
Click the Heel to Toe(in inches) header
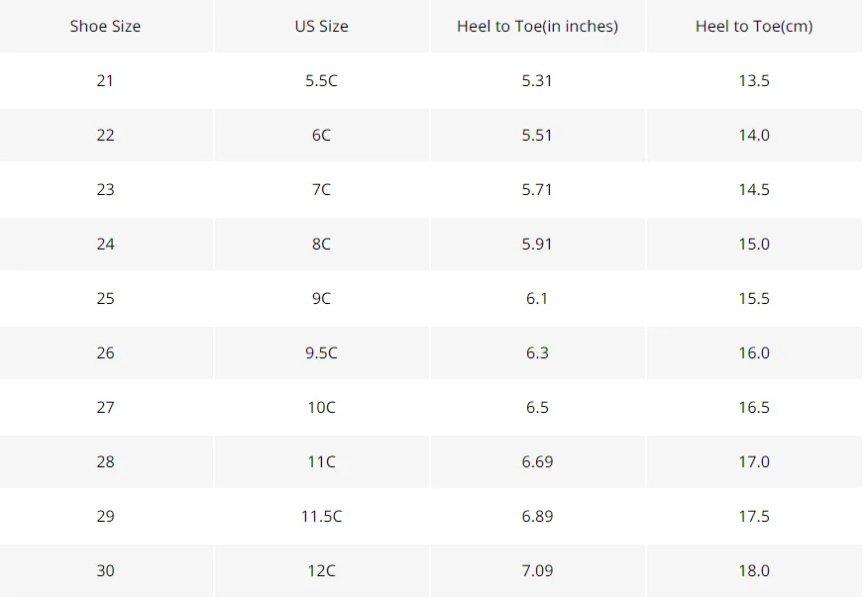point(538,26)
